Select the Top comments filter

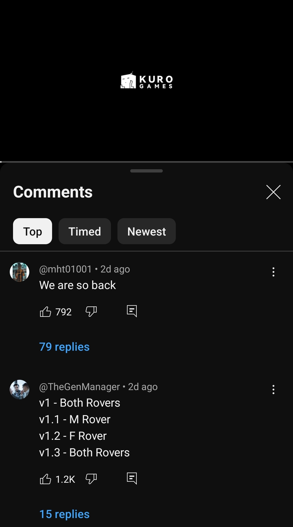[33, 231]
